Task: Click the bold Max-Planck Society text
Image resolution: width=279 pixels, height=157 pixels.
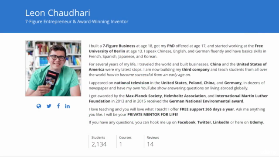Action: tap(143, 96)
